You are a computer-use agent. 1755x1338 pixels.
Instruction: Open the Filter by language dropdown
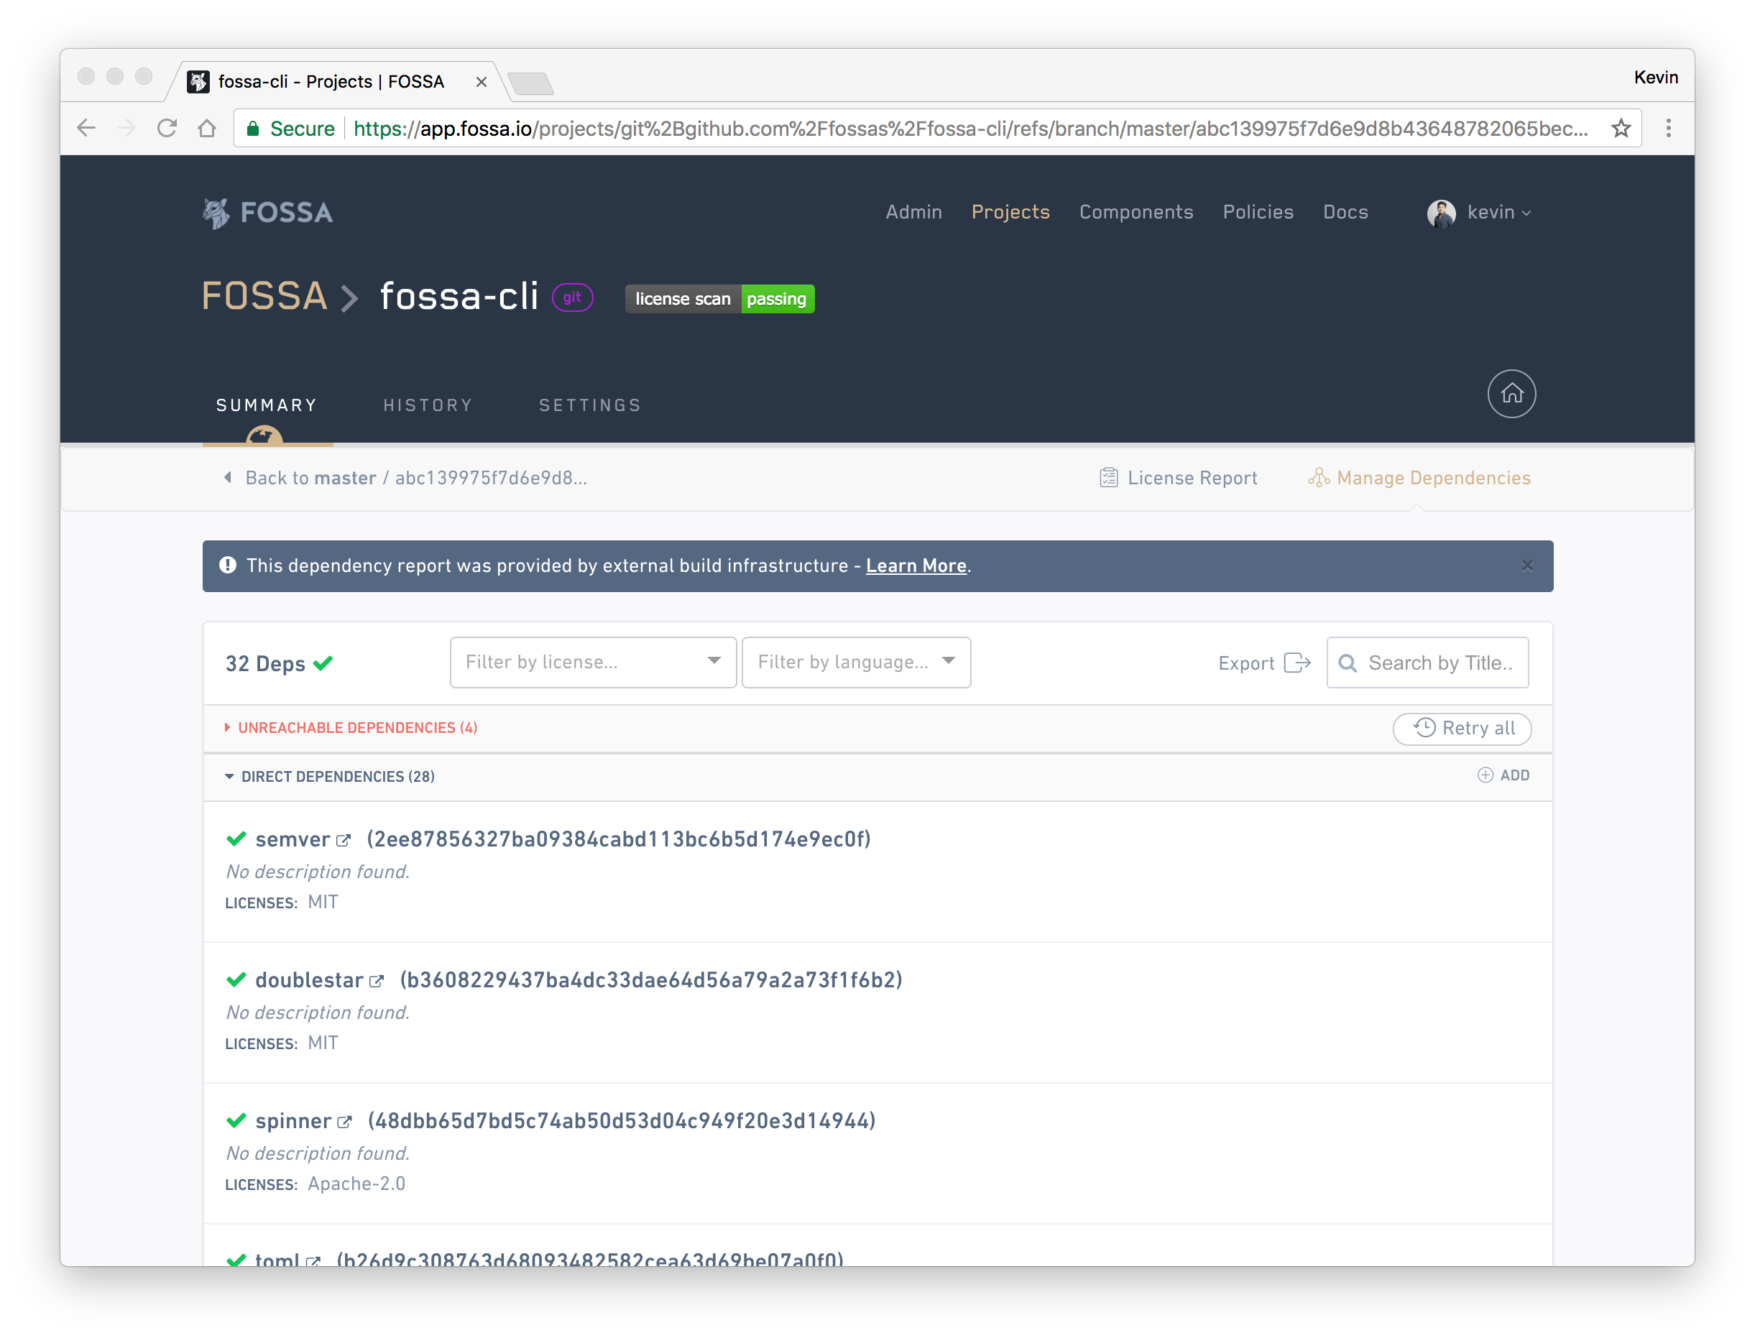point(856,663)
